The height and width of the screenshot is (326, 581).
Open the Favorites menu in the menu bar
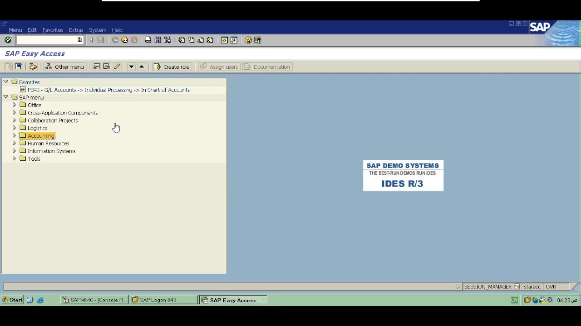pyautogui.click(x=53, y=30)
